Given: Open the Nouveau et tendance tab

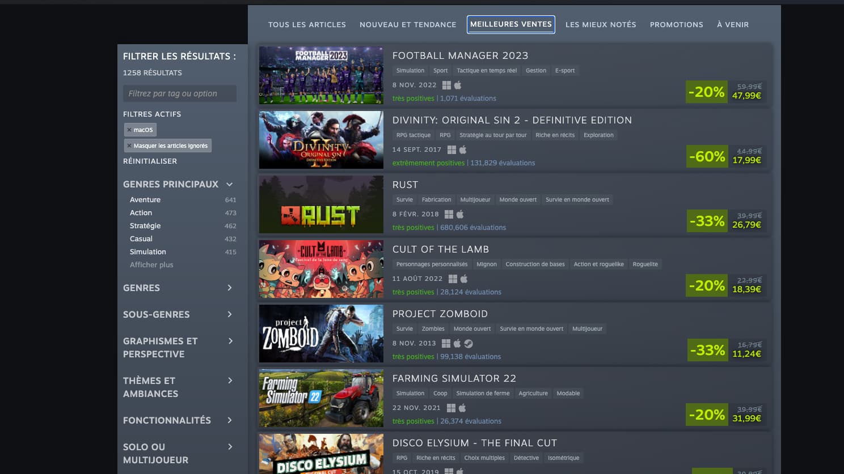Looking at the screenshot, I should pyautogui.click(x=408, y=24).
